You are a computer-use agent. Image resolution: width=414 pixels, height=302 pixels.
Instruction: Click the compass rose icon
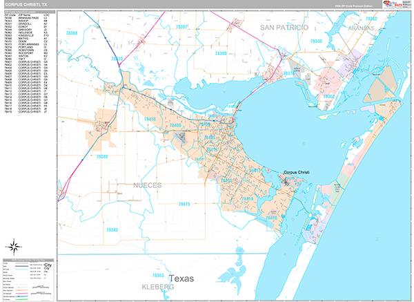(12, 245)
